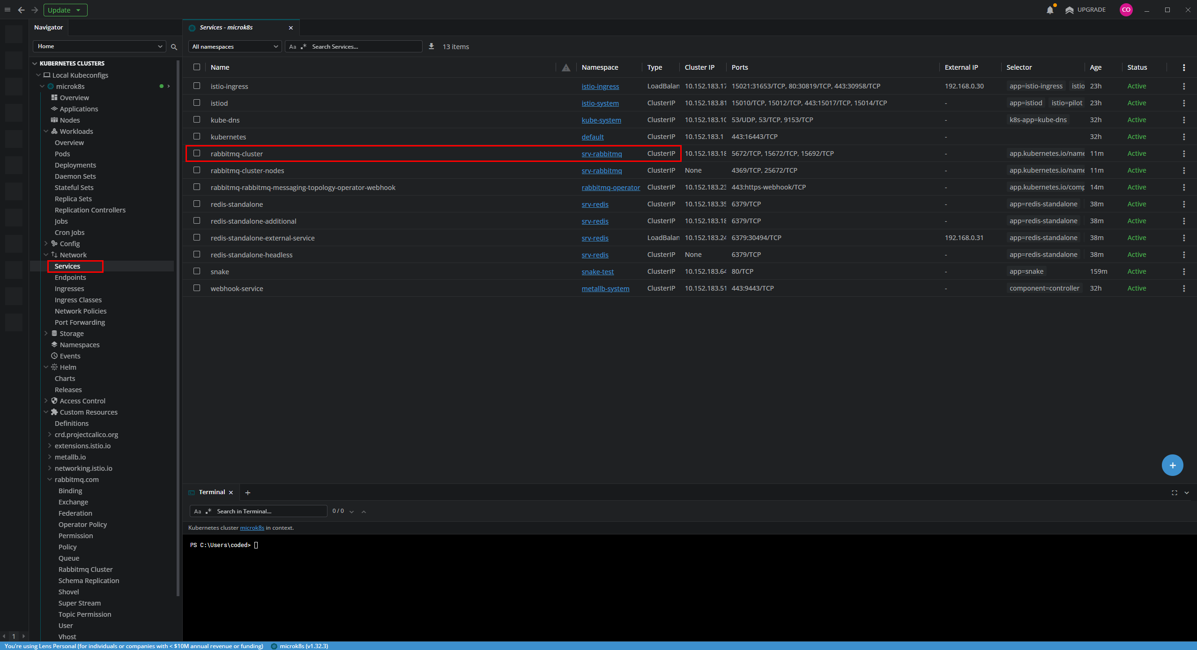Open Events in the navigator

click(70, 356)
